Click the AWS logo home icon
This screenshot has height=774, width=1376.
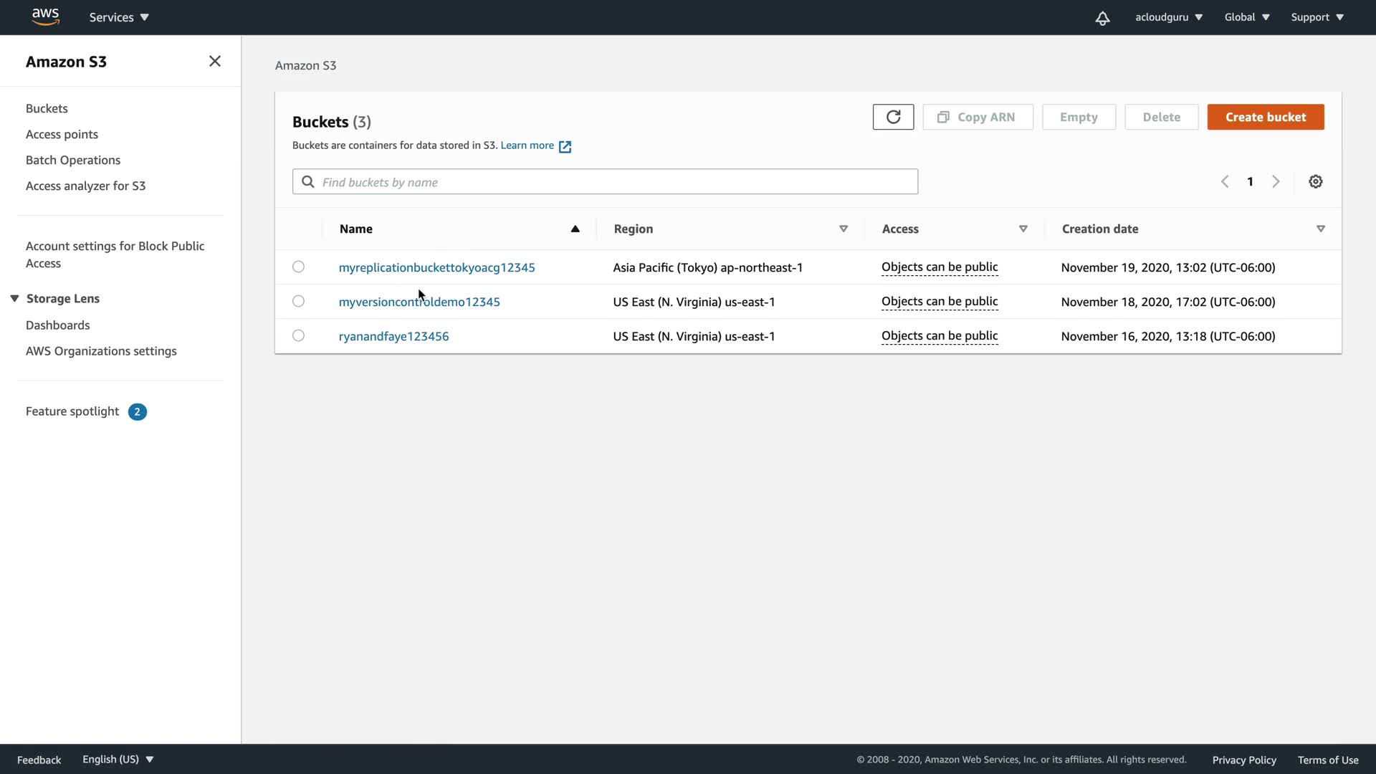tap(45, 16)
